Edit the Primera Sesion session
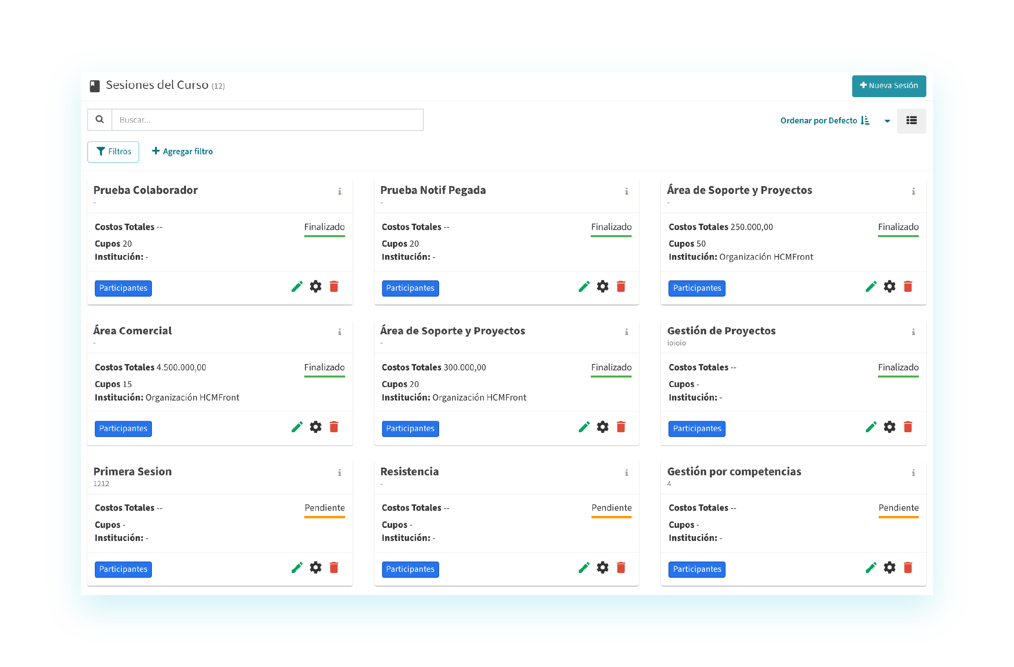The image size is (1014, 667). coord(297,568)
